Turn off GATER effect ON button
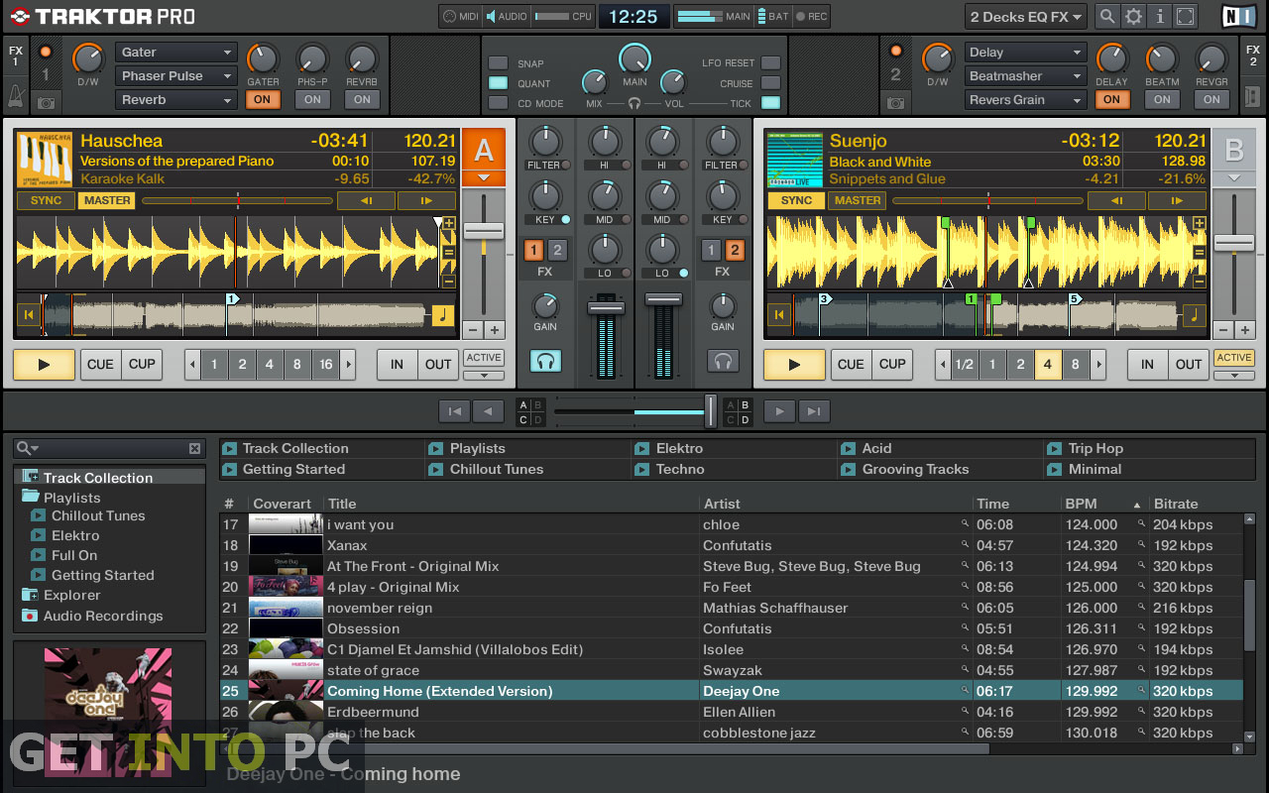The image size is (1269, 793). point(262,99)
